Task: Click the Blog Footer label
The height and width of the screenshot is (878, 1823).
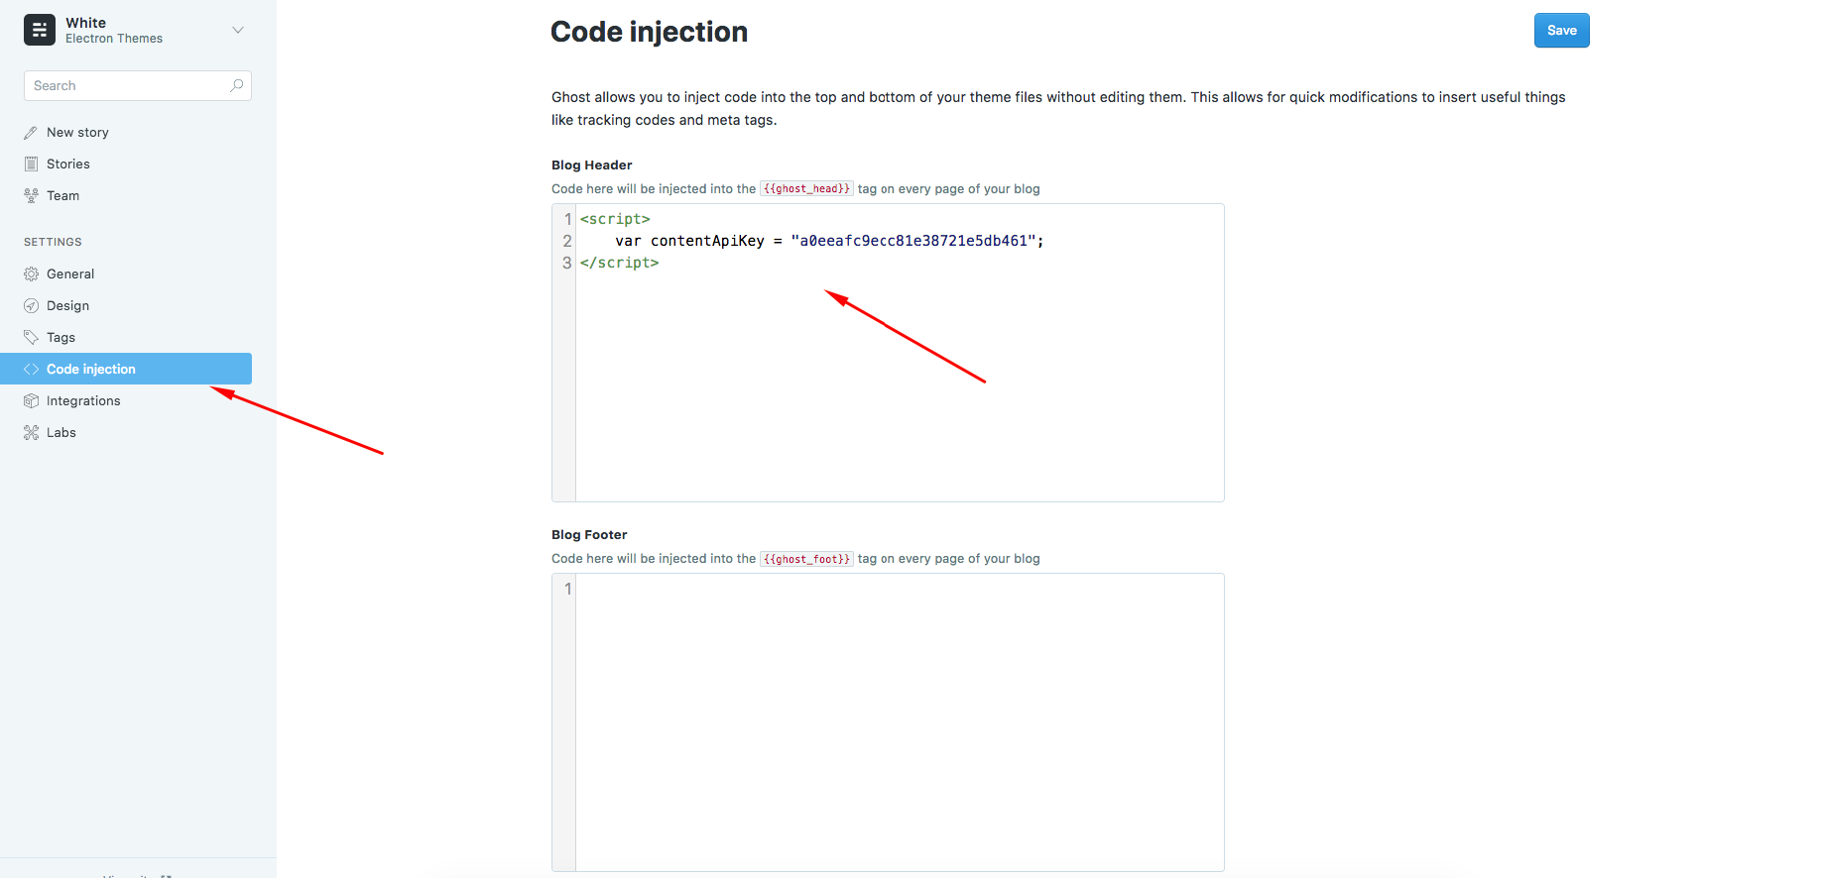Action: 589,534
